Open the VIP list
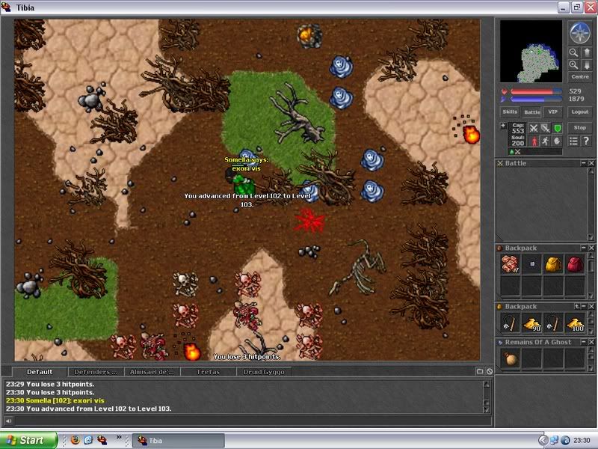 coord(552,112)
